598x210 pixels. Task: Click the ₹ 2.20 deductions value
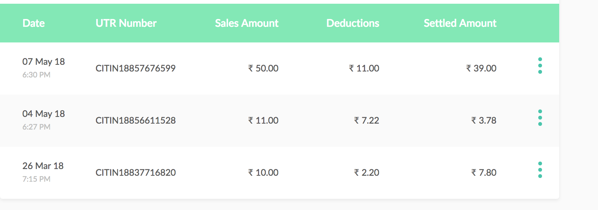pyautogui.click(x=367, y=172)
